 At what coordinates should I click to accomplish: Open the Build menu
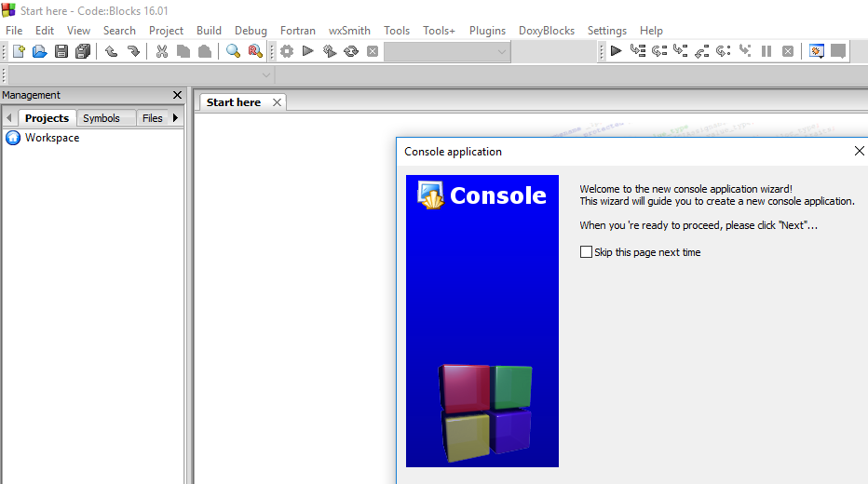click(209, 31)
